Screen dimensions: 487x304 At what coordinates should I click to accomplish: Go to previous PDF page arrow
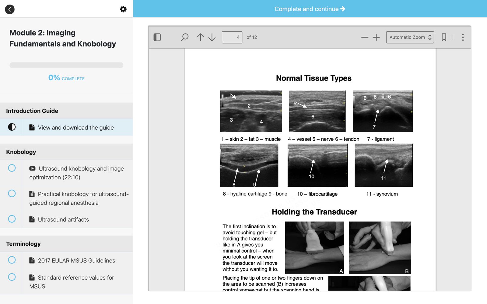click(x=200, y=37)
